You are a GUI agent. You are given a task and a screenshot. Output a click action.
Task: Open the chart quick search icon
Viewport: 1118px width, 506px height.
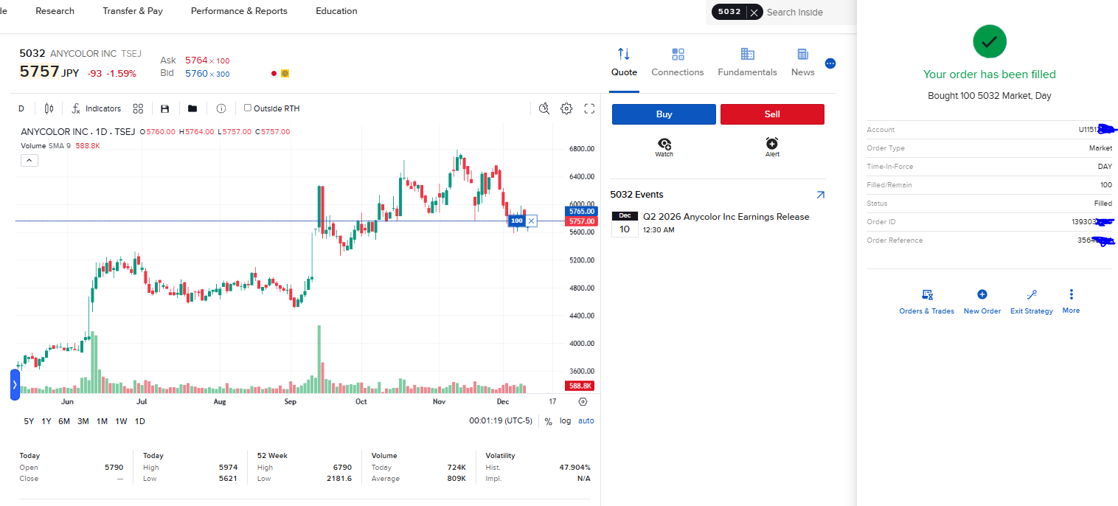(x=544, y=108)
